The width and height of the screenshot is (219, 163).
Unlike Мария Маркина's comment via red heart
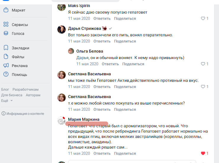pyautogui.click(x=203, y=153)
